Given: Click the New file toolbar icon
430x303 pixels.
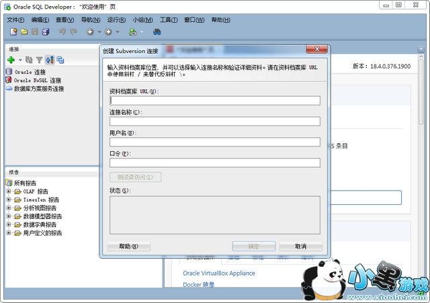Looking at the screenshot, I should pyautogui.click(x=13, y=32).
